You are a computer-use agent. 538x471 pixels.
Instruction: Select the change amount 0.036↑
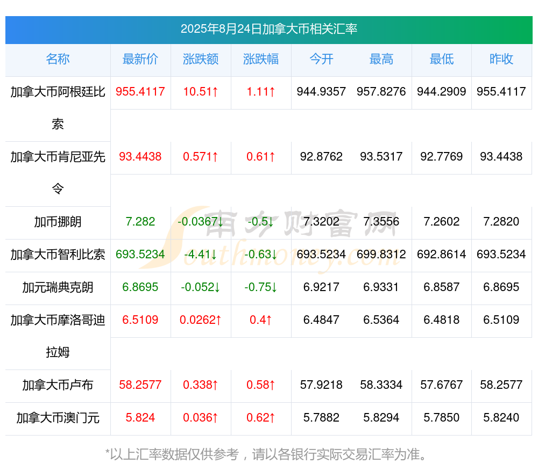(201, 418)
